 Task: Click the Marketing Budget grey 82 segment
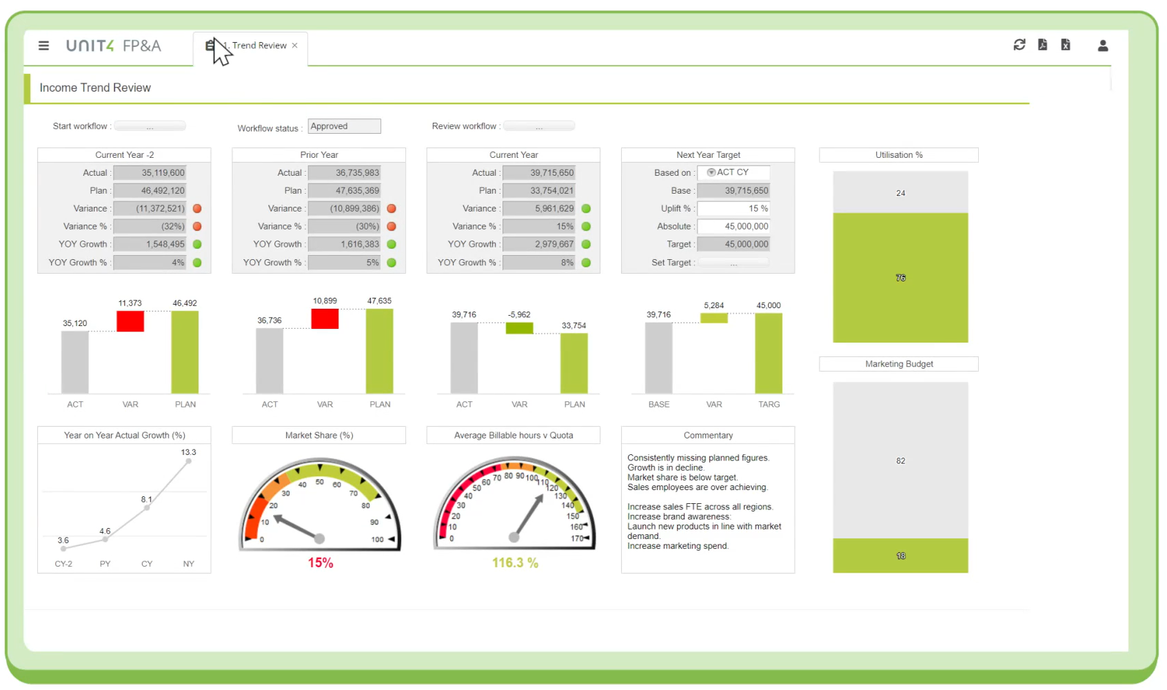point(900,460)
